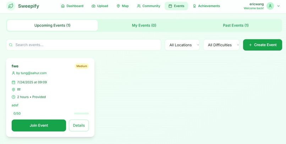
Task: Switch to the Upcoming Events (1) tab
Action: 53,25
